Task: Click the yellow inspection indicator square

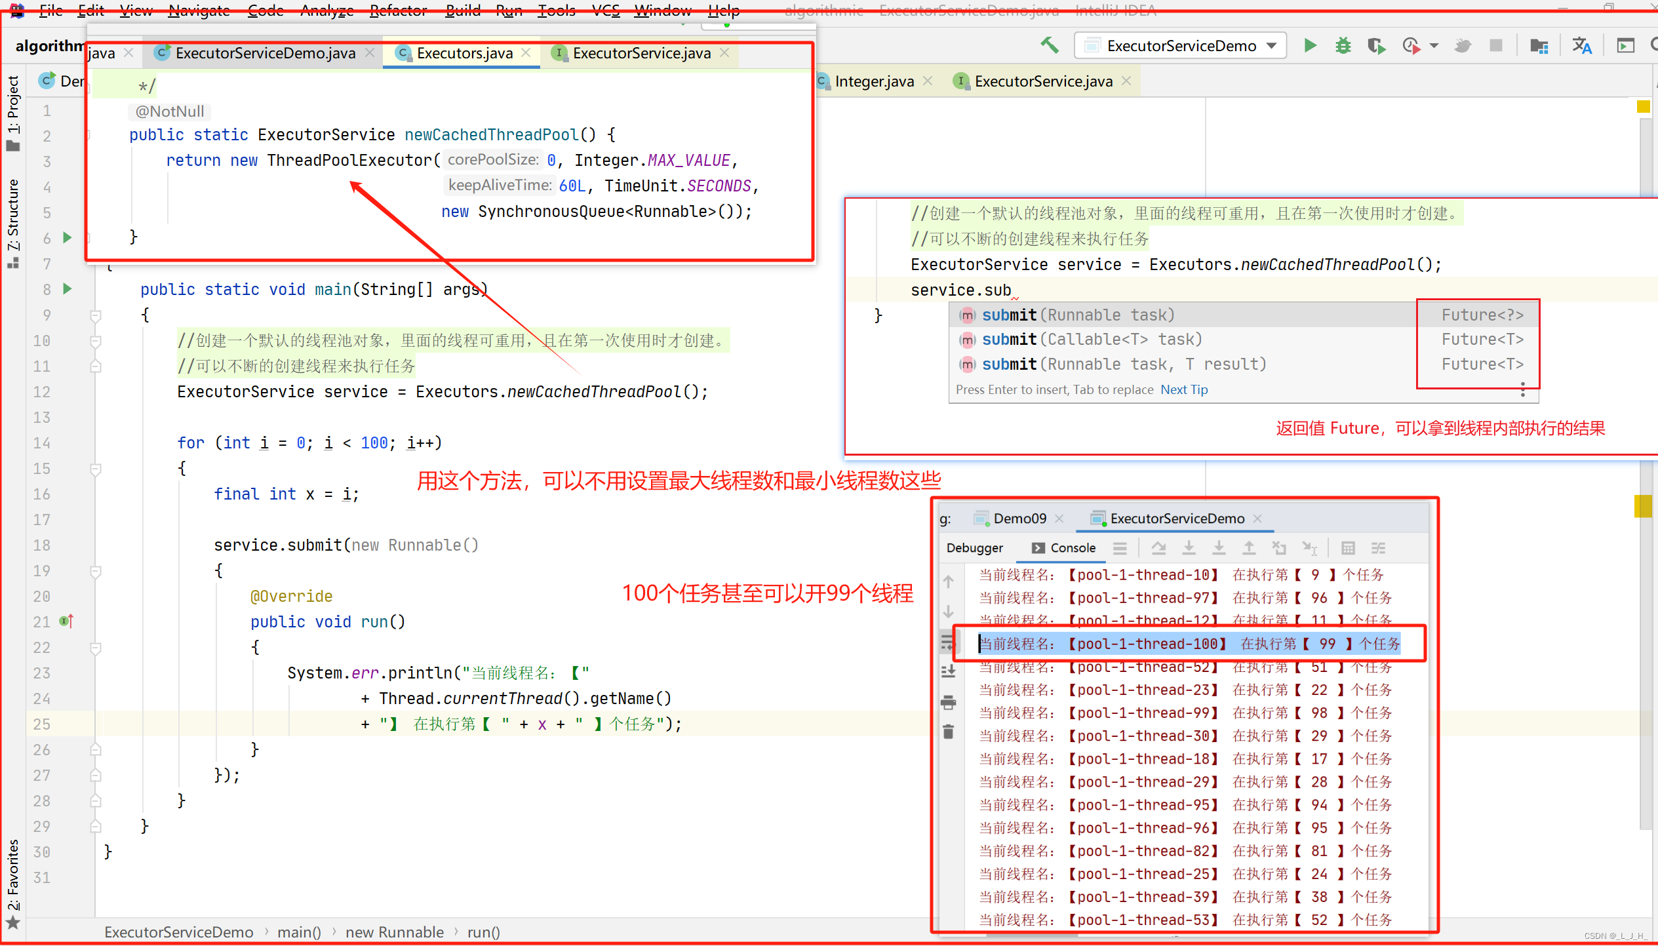Action: coord(1643,106)
